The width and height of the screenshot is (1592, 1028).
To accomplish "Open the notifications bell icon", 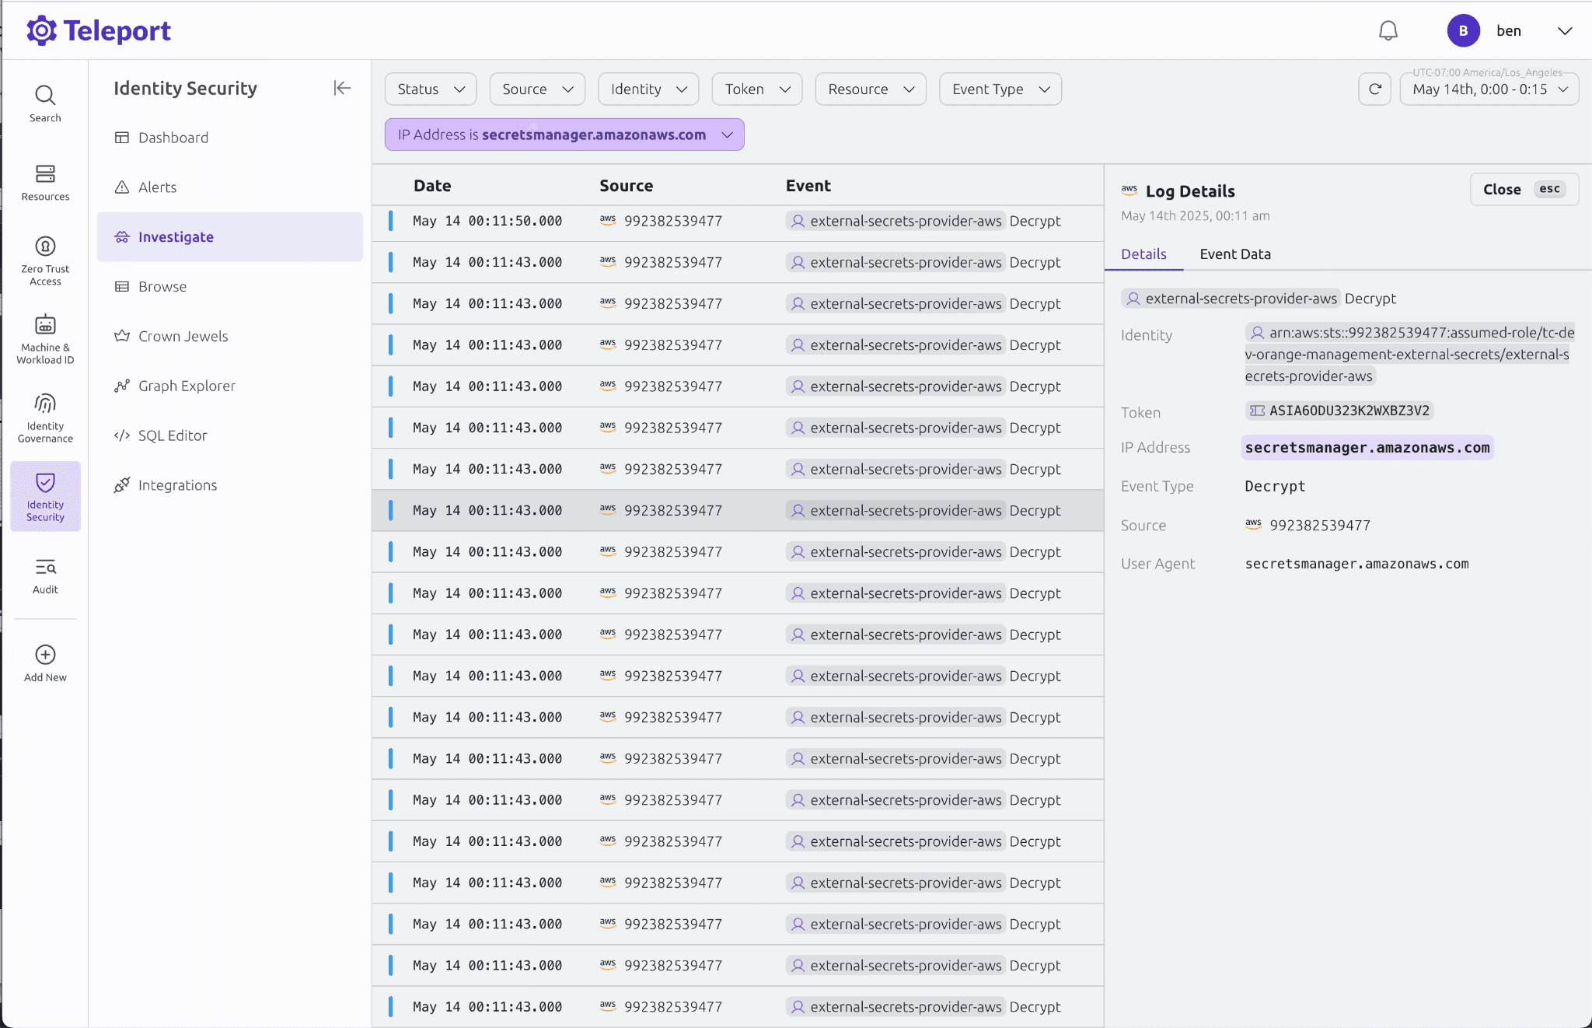I will pos(1388,30).
